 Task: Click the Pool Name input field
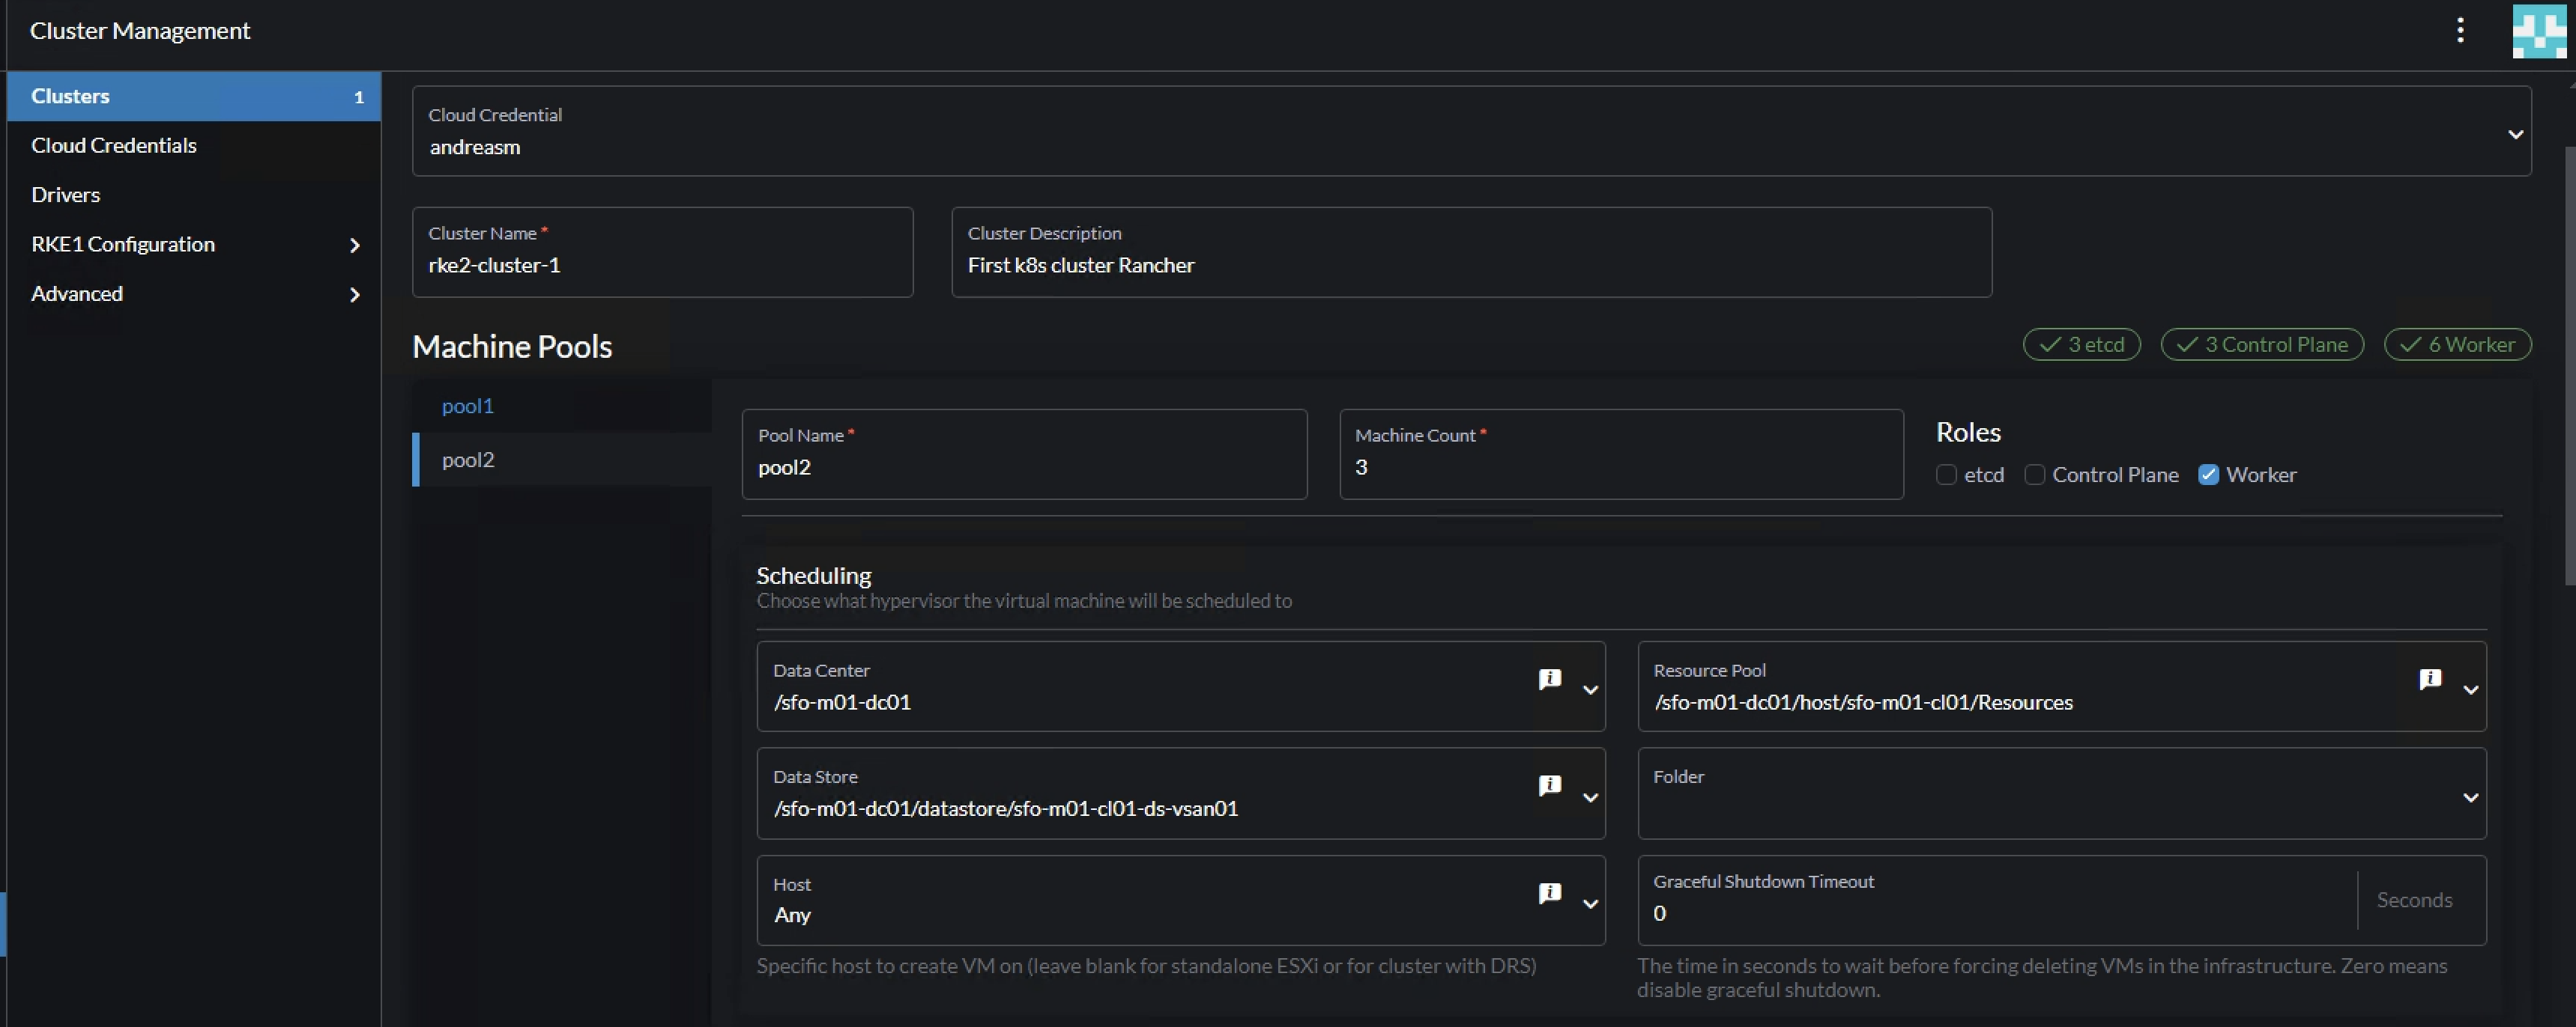pos(1024,454)
